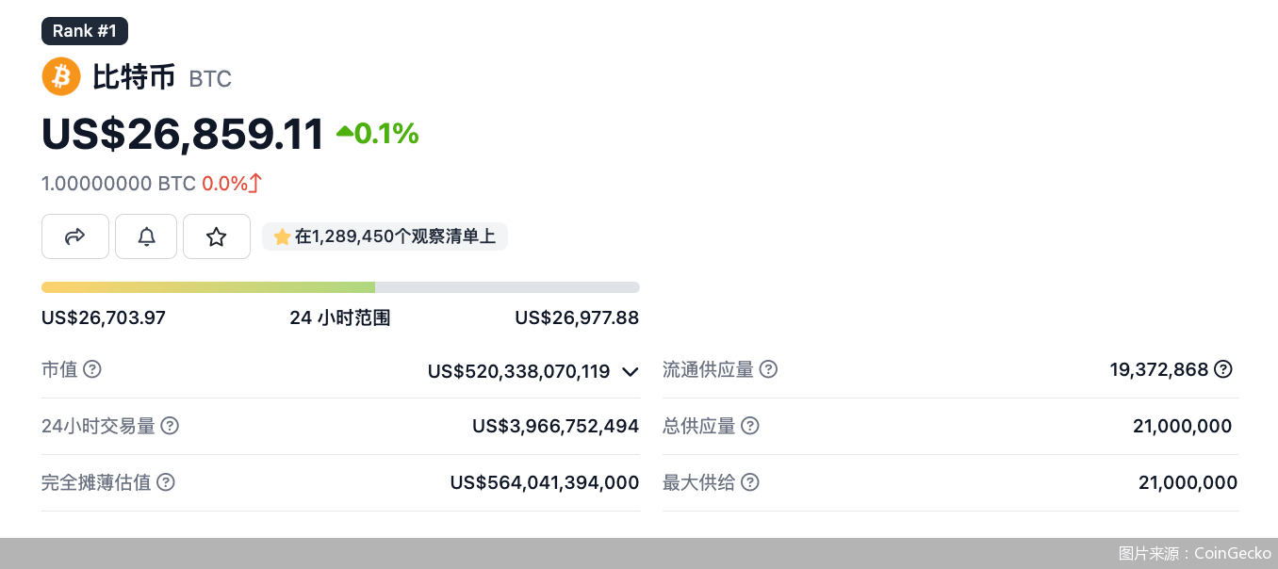
Task: Open help tooltip beside 24小时交易量
Action: [170, 426]
